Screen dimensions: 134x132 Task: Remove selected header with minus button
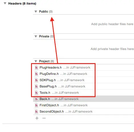click(x=44, y=118)
